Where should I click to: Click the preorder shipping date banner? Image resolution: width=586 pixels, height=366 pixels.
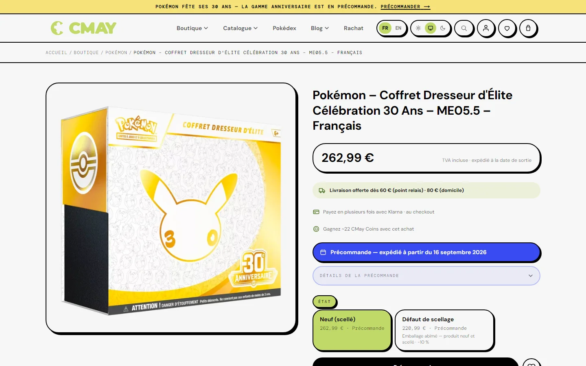[x=426, y=252]
